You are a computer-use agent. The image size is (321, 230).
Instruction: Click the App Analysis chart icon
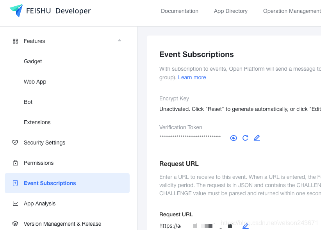(15, 203)
